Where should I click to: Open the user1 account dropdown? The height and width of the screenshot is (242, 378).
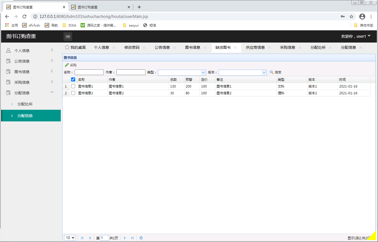(x=356, y=36)
